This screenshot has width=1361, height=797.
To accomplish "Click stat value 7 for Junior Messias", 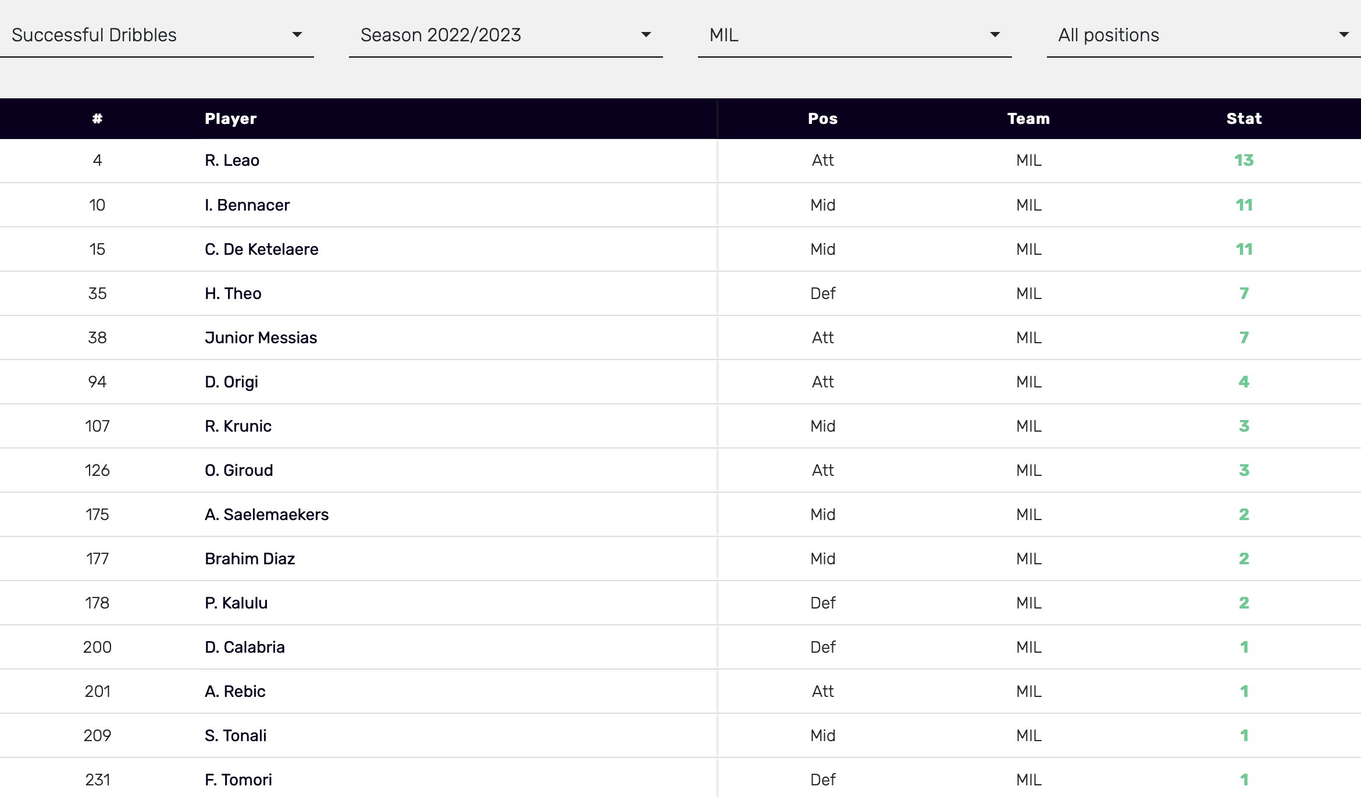I will pyautogui.click(x=1244, y=337).
